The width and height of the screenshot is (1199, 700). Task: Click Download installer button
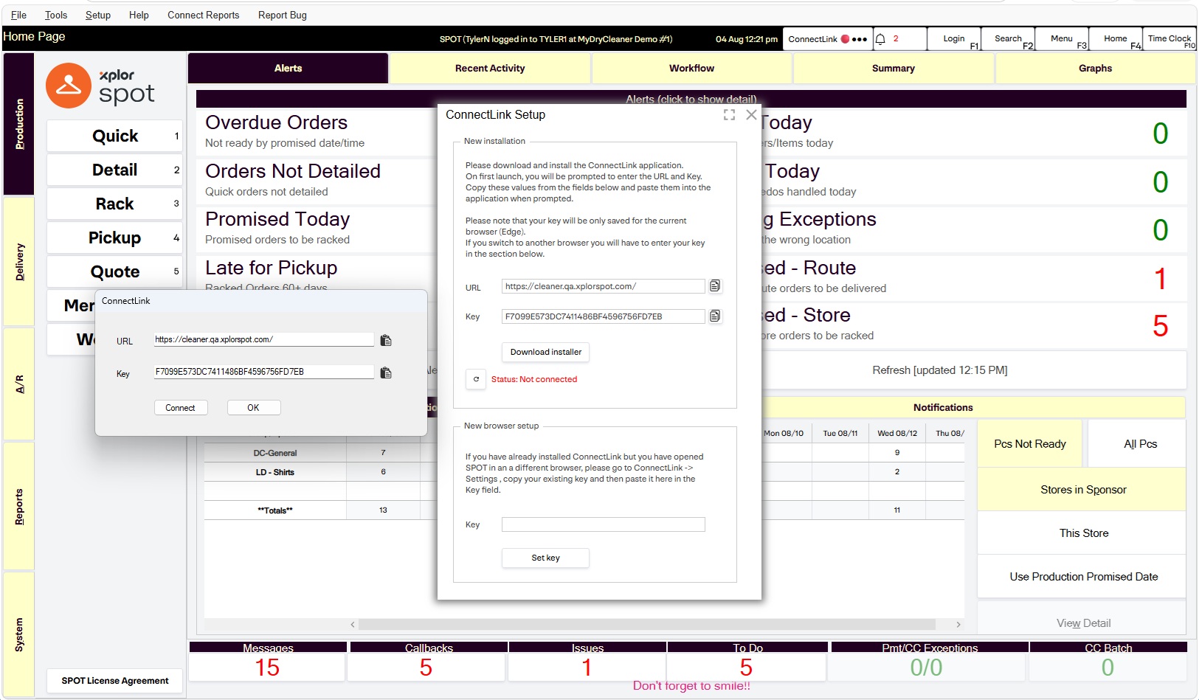(545, 352)
